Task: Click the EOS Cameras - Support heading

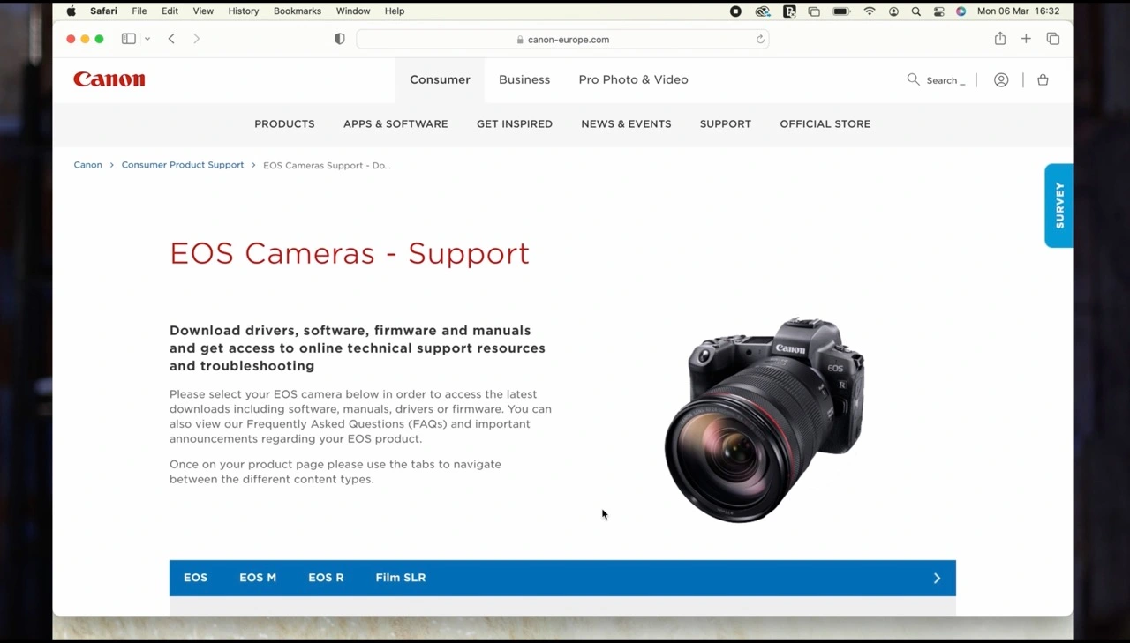Action: pyautogui.click(x=350, y=254)
